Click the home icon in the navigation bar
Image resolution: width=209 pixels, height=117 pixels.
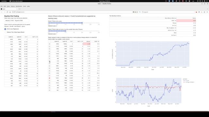click(10, 12)
